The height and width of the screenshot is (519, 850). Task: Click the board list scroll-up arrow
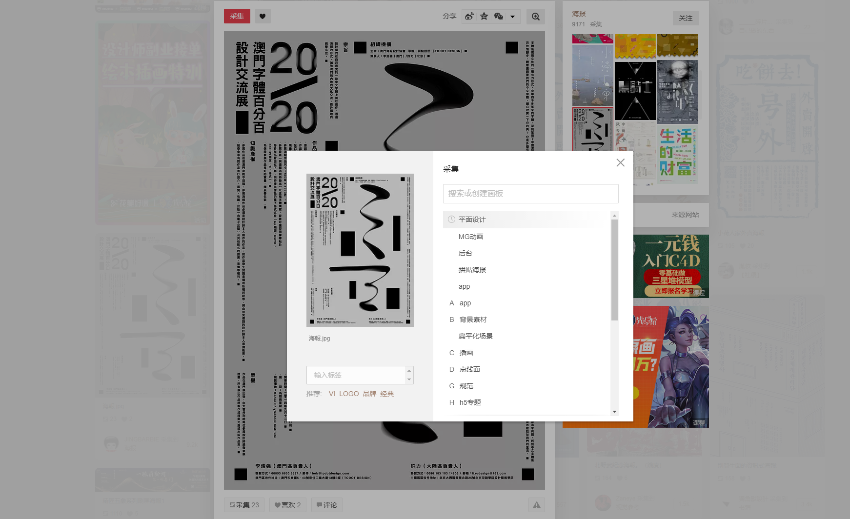[614, 215]
